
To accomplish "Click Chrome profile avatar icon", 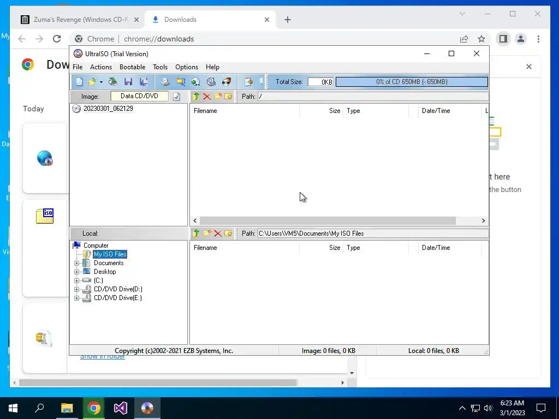I will click(521, 39).
